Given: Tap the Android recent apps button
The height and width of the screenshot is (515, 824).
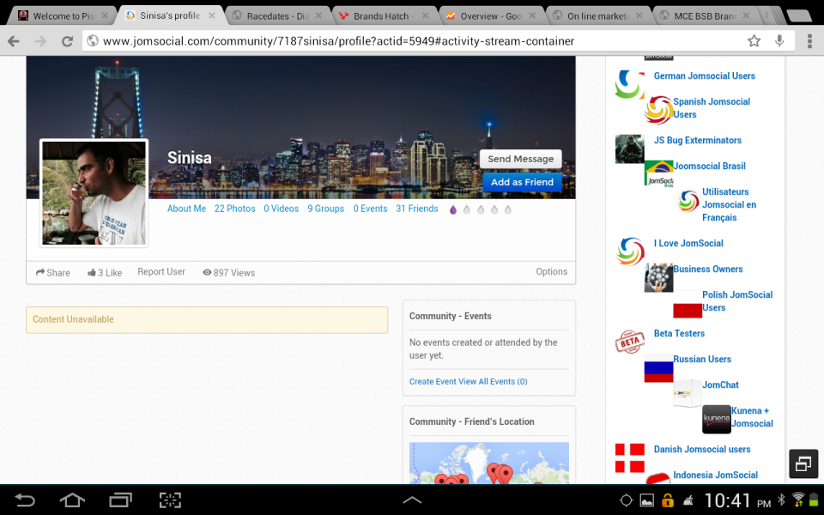Looking at the screenshot, I should pyautogui.click(x=120, y=500).
